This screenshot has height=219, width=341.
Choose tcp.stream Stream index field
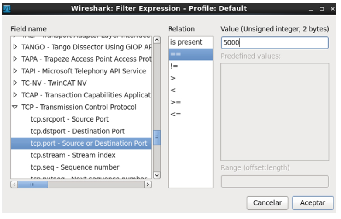(72, 155)
